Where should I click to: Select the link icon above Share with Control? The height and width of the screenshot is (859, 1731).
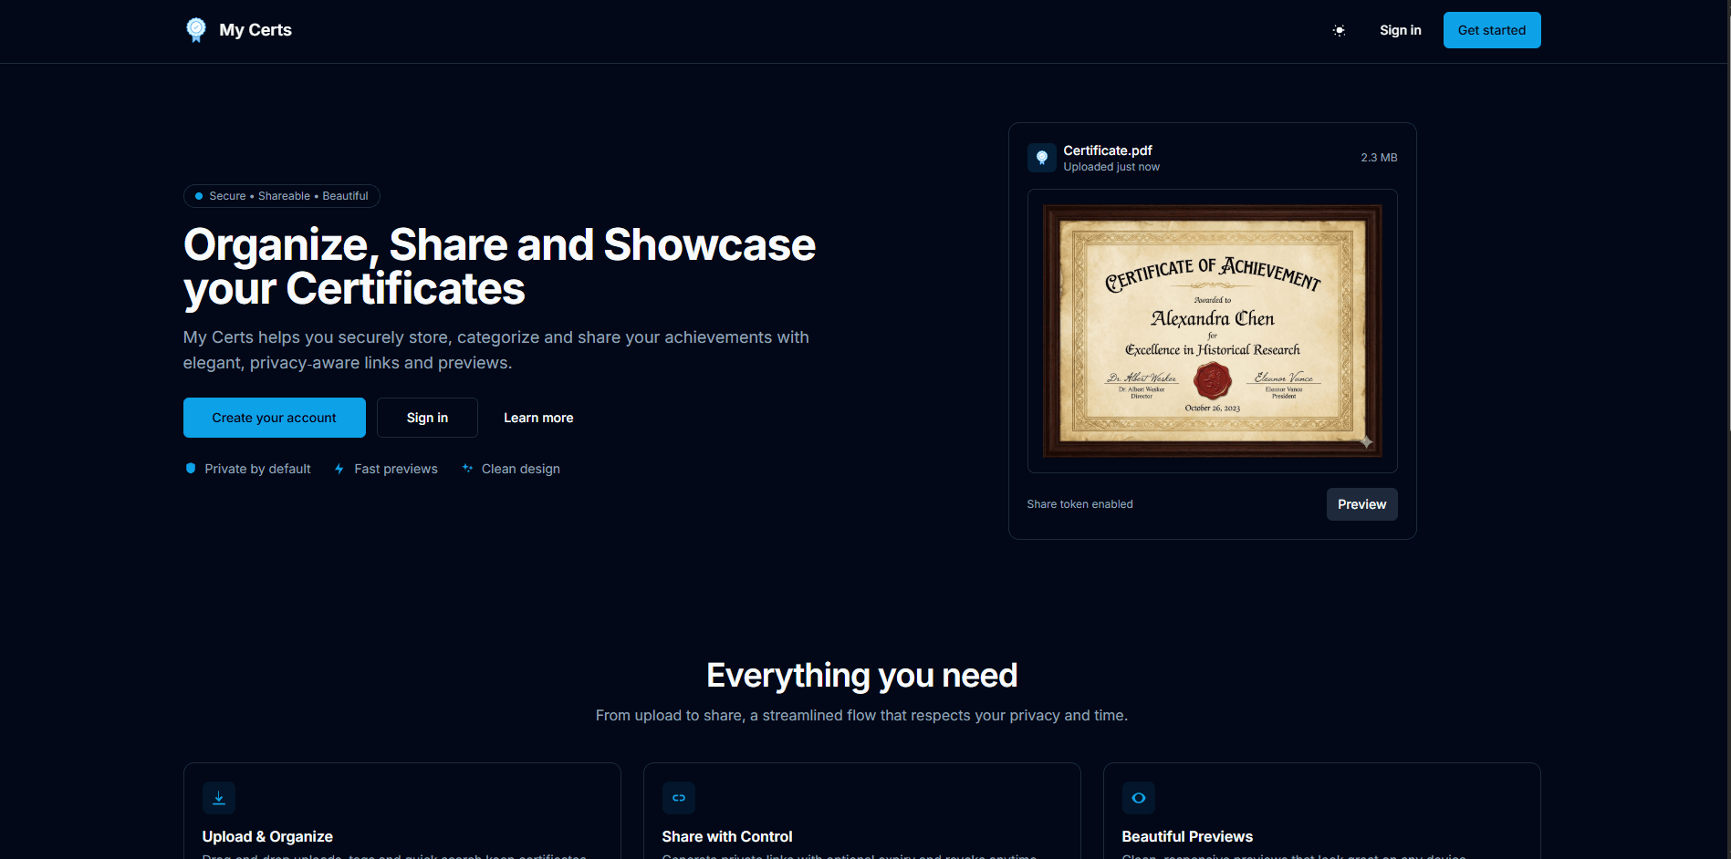coord(678,797)
